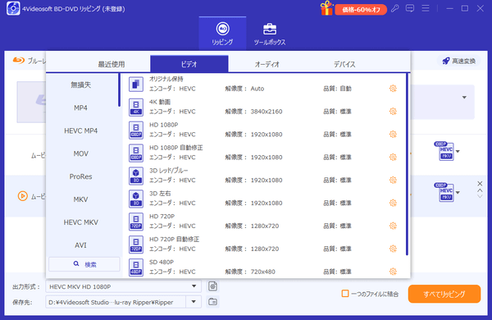Click the HD 720P 自動修正 format icon
This screenshot has width=492, height=320.
[x=136, y=245]
